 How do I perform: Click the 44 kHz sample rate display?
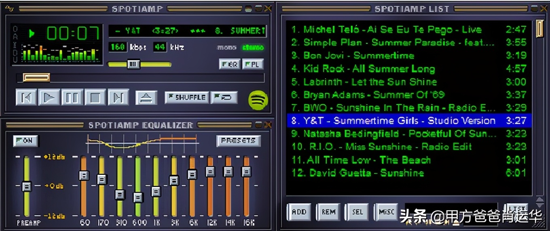tap(160, 47)
